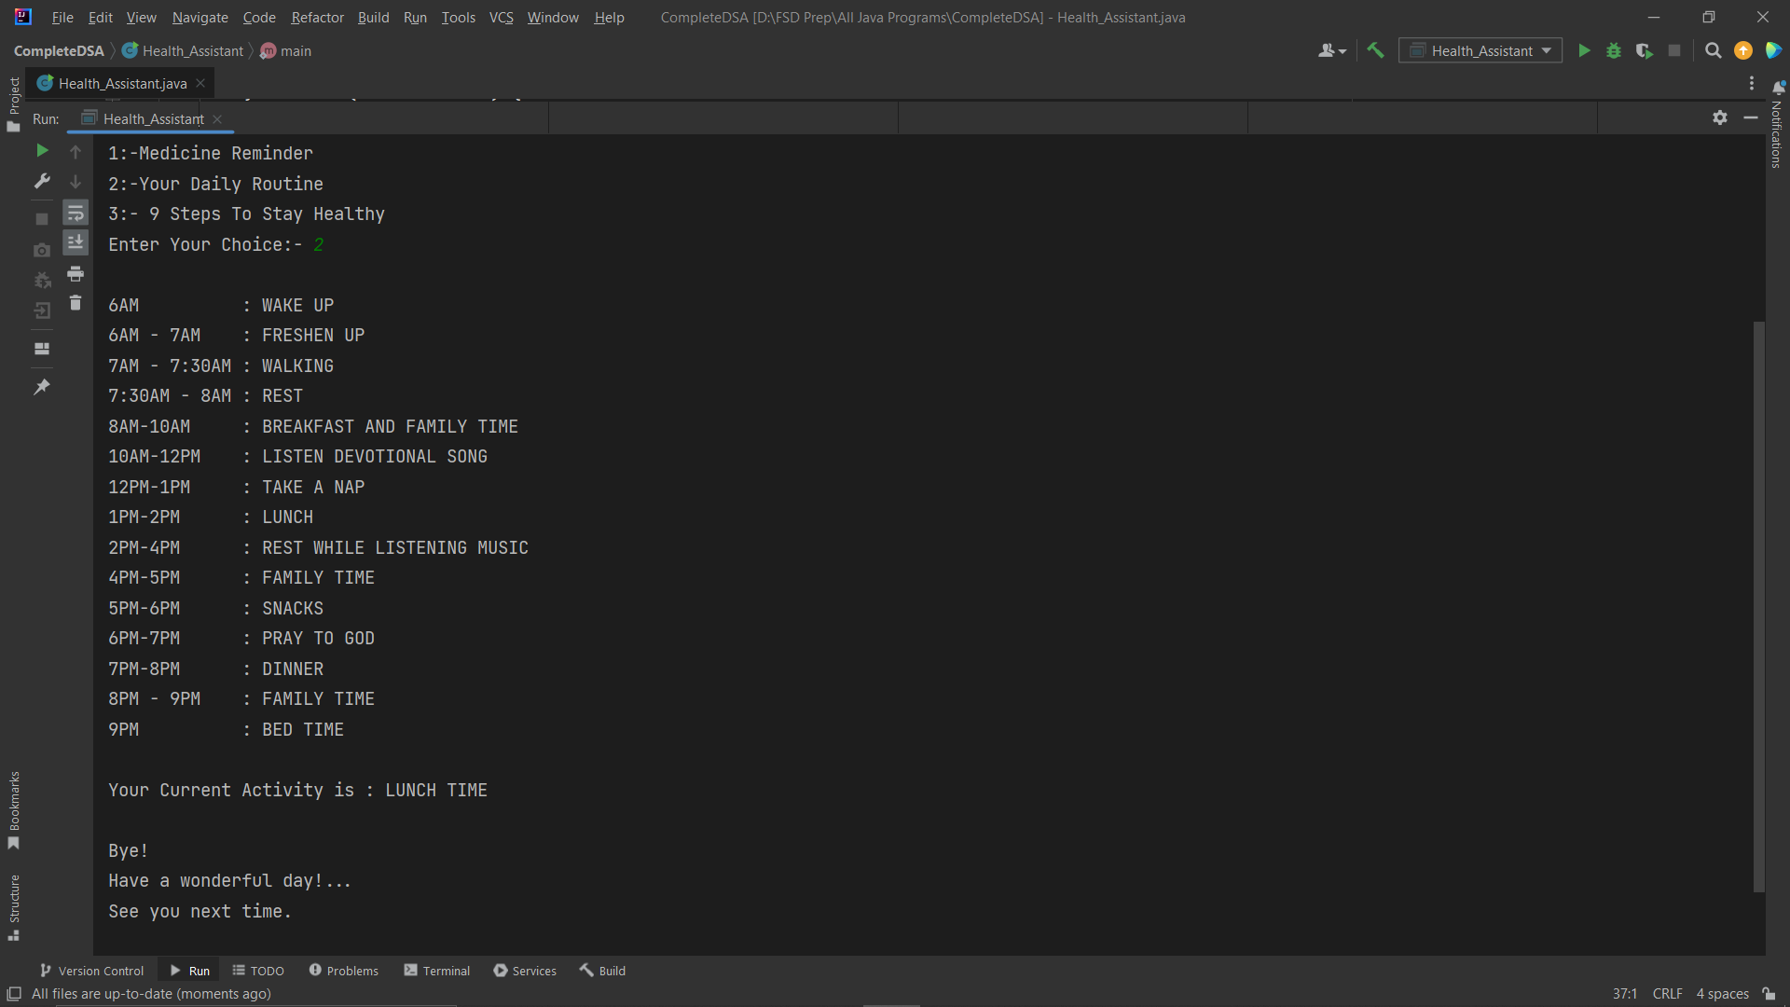The height and width of the screenshot is (1007, 1790).
Task: Print the console output
Action: coord(76,273)
